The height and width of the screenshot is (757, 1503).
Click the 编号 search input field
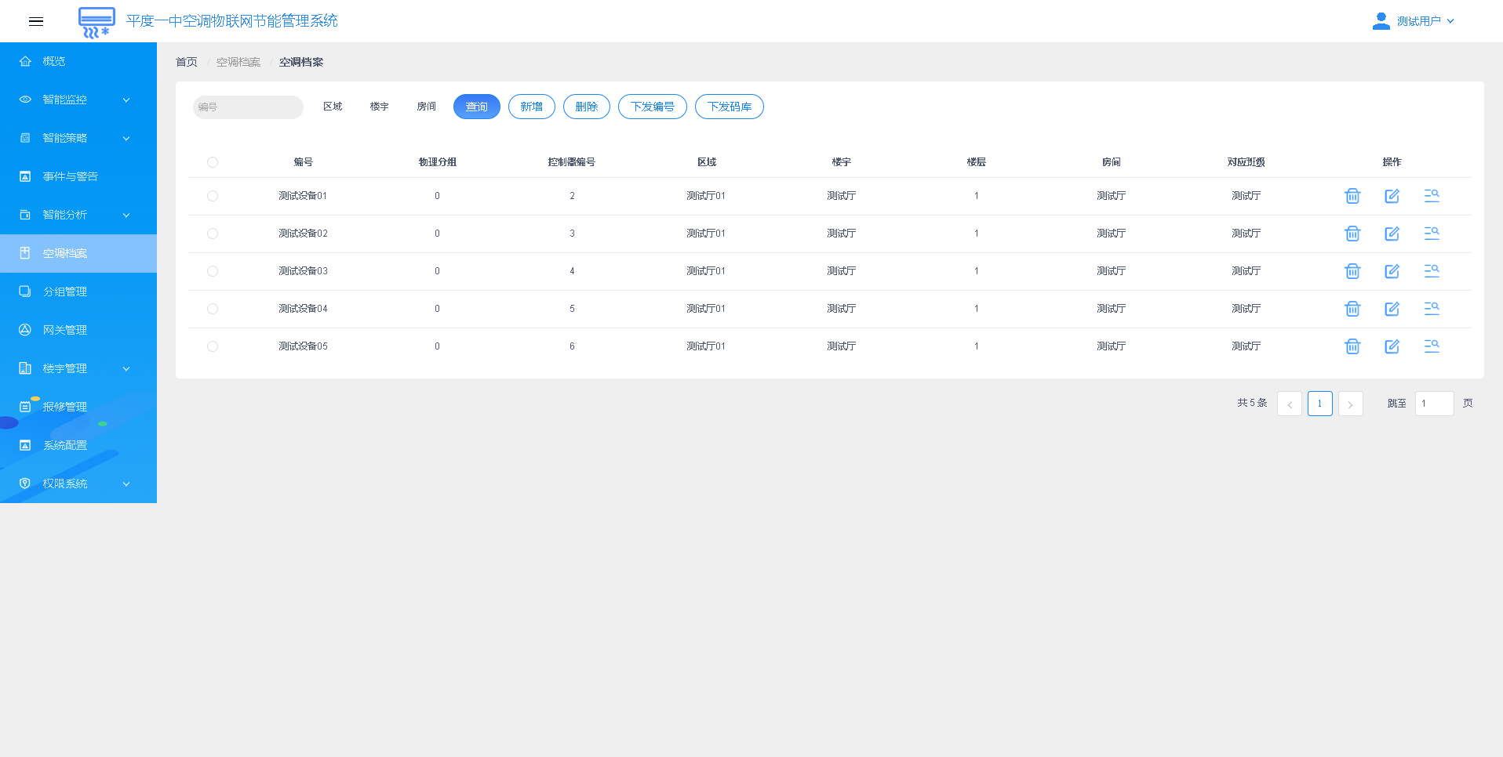click(x=248, y=107)
